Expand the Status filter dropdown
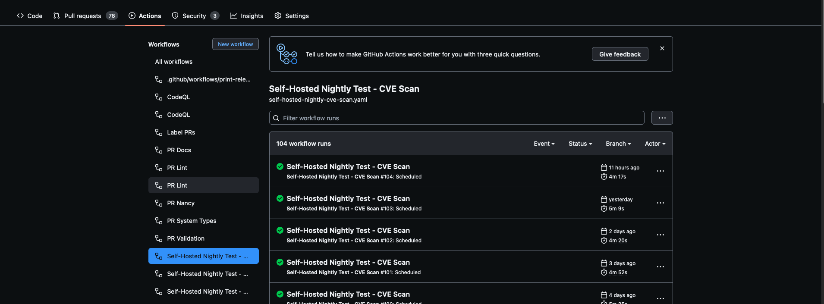The image size is (824, 304). [x=580, y=144]
